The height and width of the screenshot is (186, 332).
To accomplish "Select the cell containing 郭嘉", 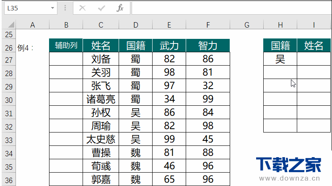I will tap(101, 179).
